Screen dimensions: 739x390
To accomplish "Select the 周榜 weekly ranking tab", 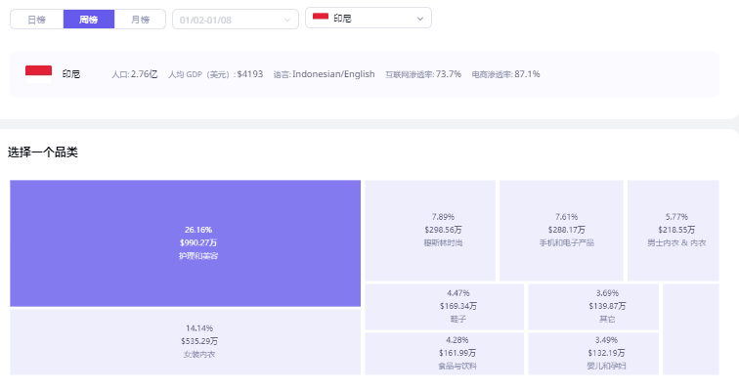I will pyautogui.click(x=89, y=20).
